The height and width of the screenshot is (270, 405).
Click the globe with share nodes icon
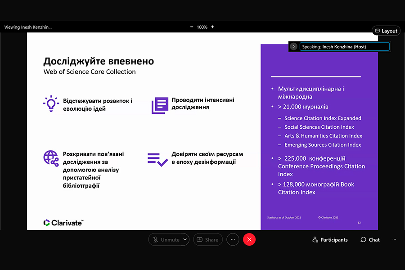pos(51,158)
